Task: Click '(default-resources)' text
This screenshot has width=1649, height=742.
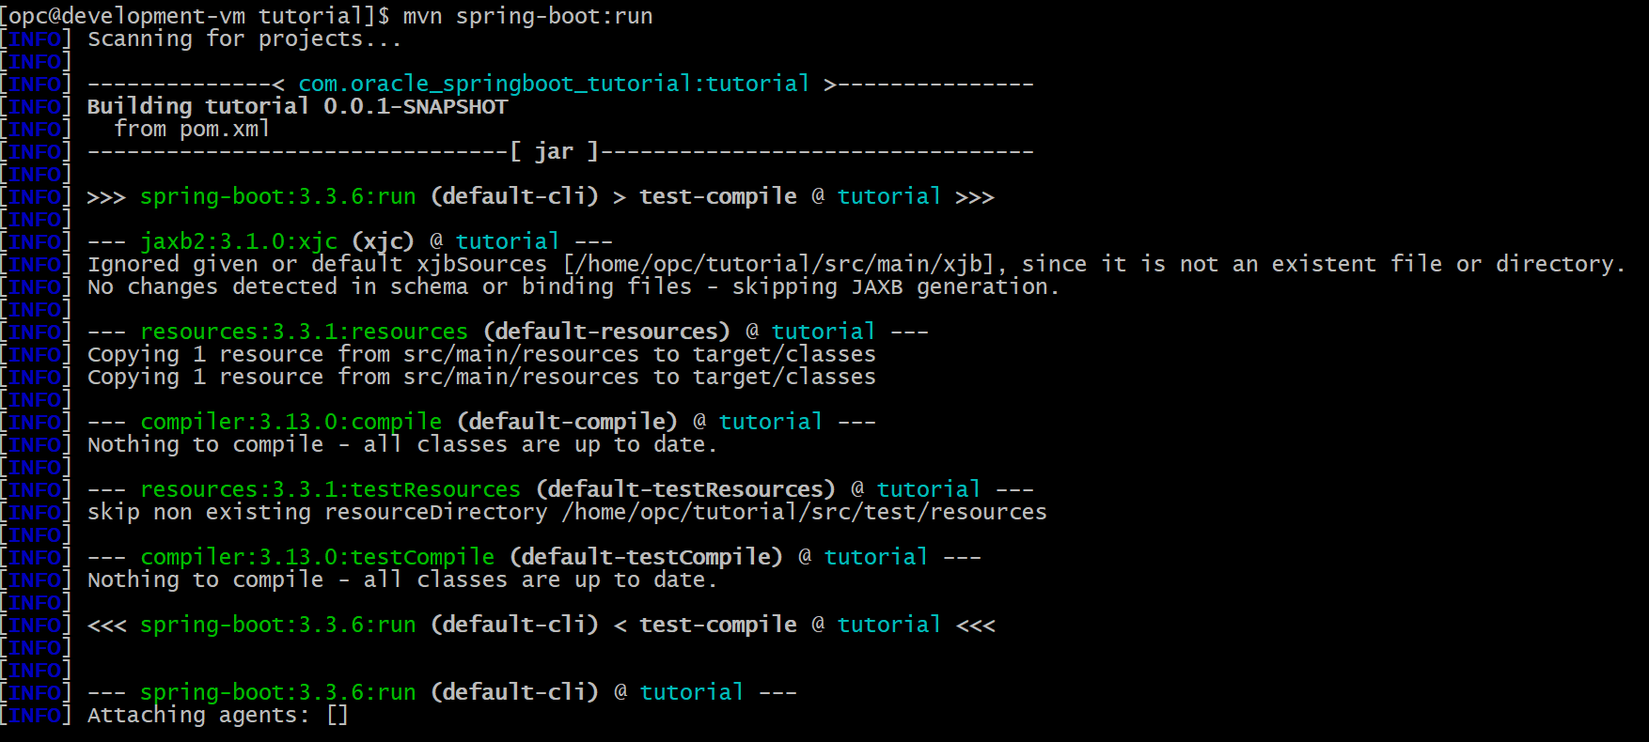Action: pos(606,332)
